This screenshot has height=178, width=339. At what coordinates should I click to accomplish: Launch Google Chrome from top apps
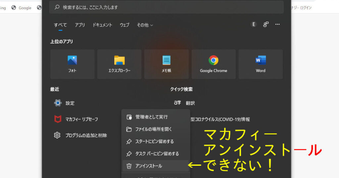tap(214, 64)
